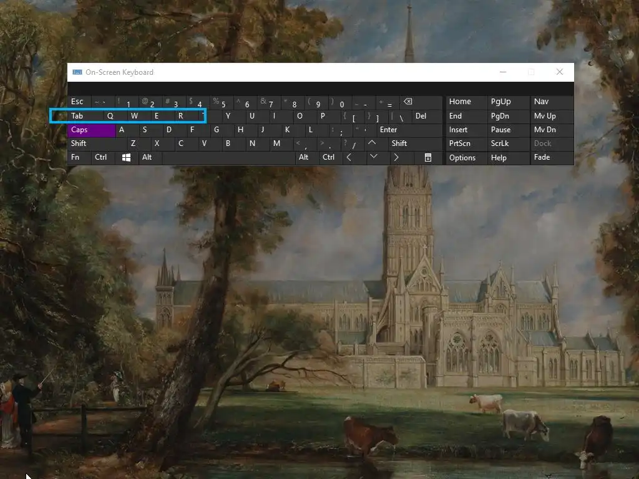639x479 pixels.
Task: Toggle the right Ctrl key
Action: pyautogui.click(x=331, y=157)
